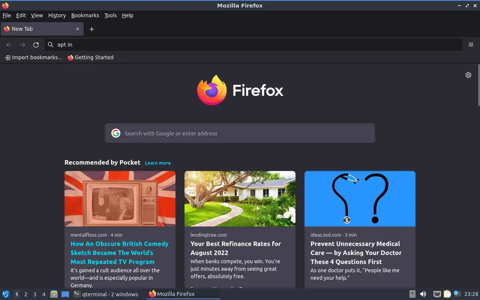
Task: Click the Learn more link beside Pocket
Action: coord(158,163)
